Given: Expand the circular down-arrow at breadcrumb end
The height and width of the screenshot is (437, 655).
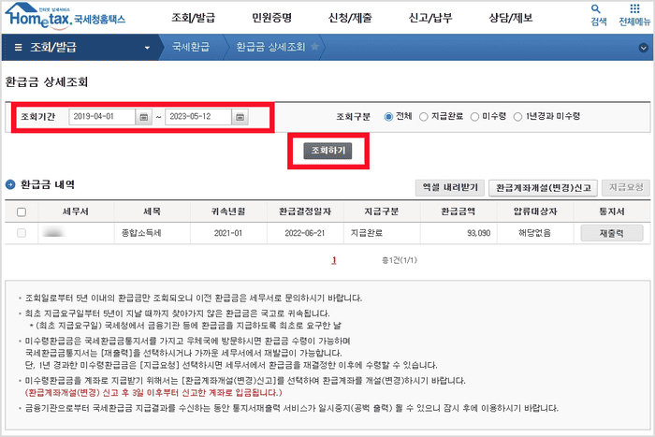Looking at the screenshot, I should [x=644, y=48].
